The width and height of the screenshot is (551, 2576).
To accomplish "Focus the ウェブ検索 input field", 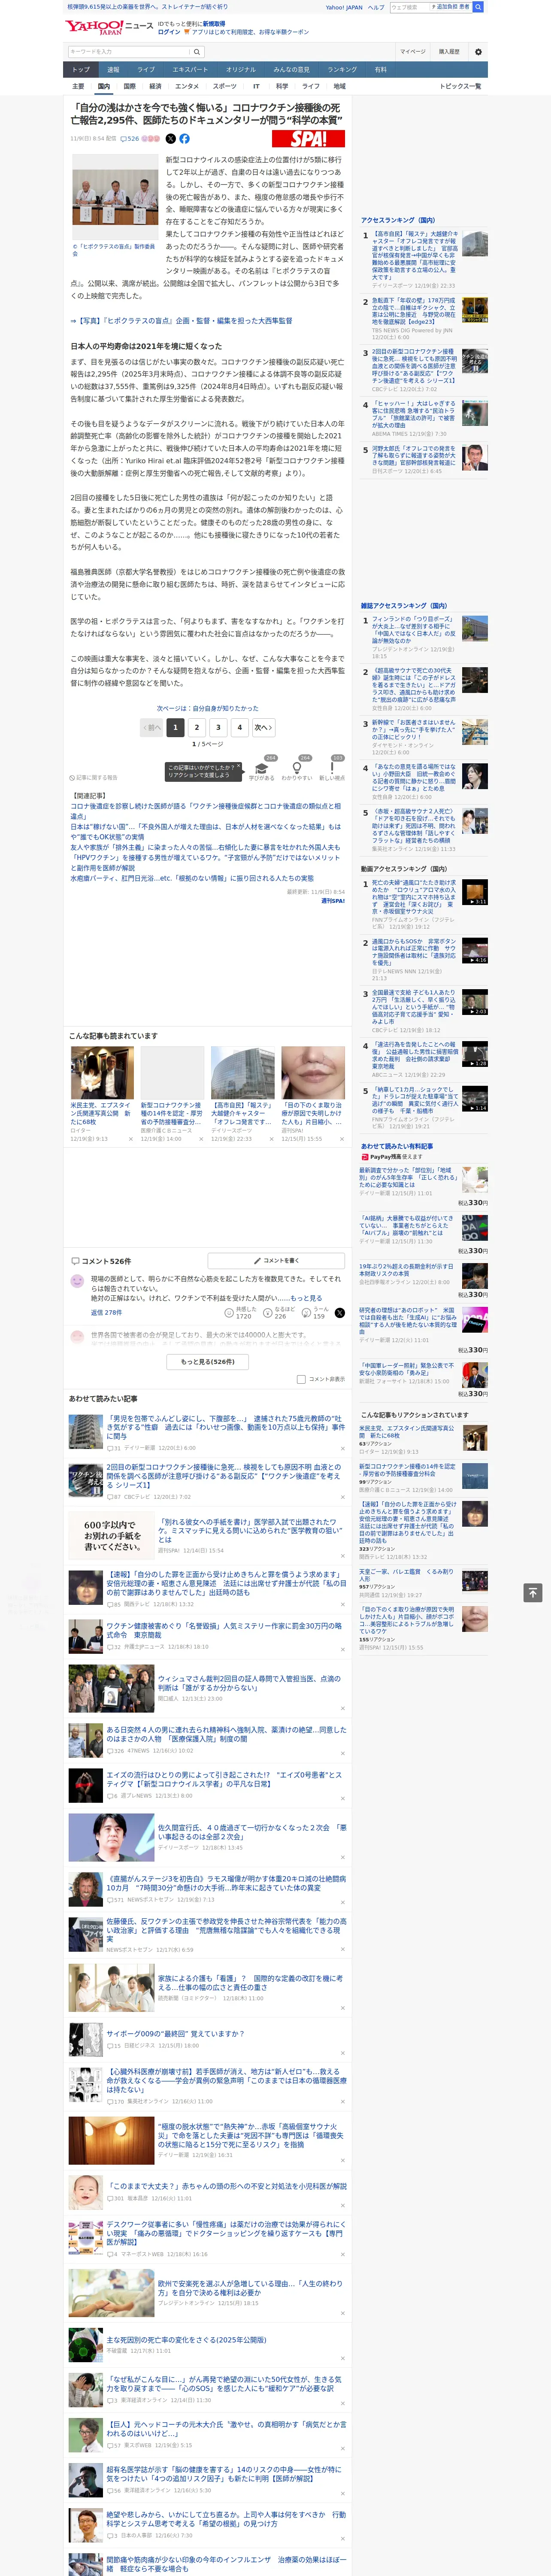I will click(409, 7).
